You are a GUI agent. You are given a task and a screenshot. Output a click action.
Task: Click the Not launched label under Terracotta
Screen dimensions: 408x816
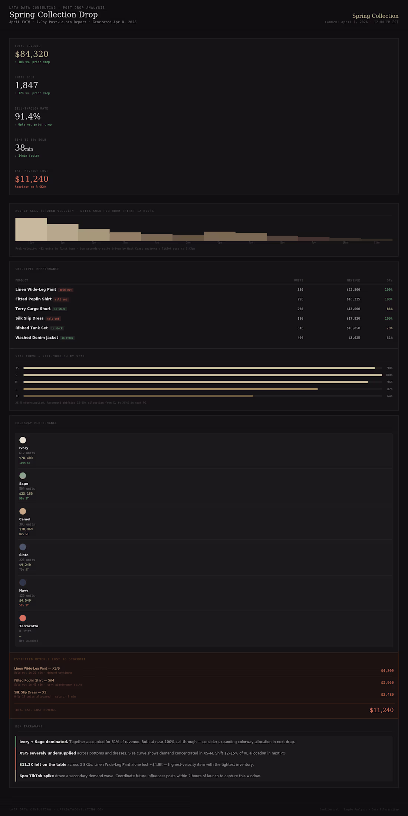click(29, 641)
